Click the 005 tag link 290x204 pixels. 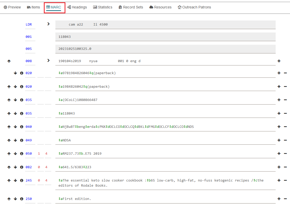(29, 49)
